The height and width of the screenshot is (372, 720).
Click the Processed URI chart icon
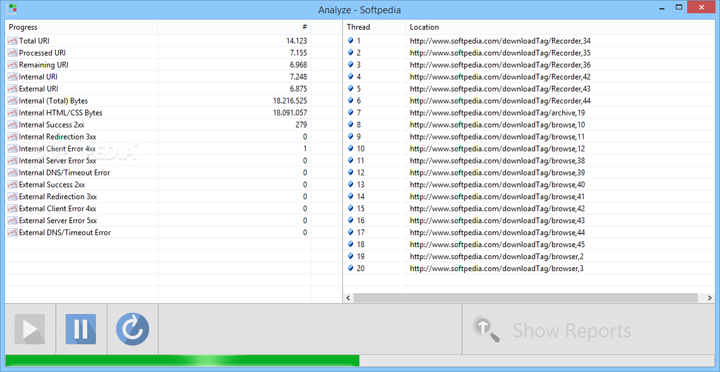13,53
